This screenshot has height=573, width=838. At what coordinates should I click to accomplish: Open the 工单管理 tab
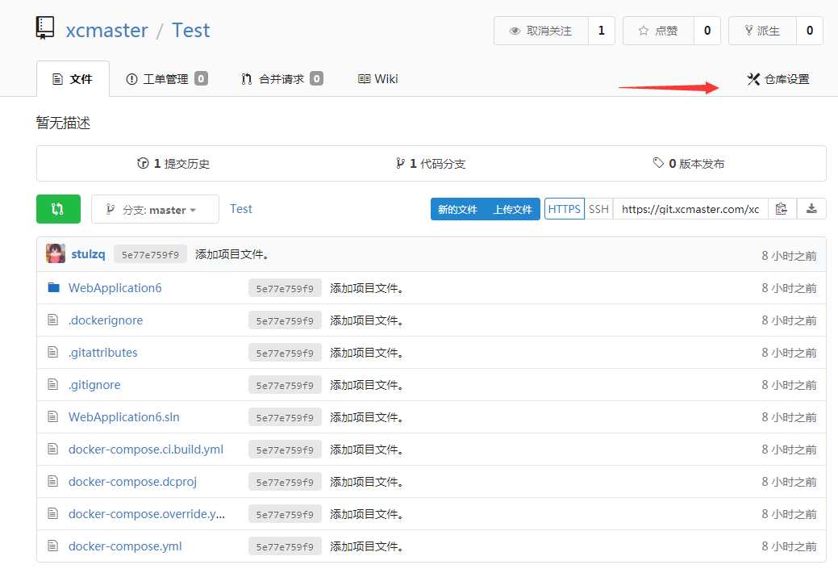167,79
